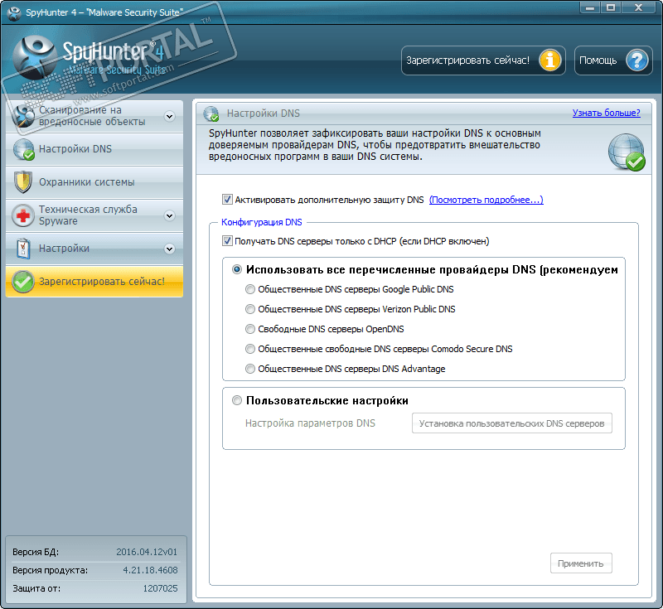Select Verizon Public DNS radio option

click(x=250, y=309)
